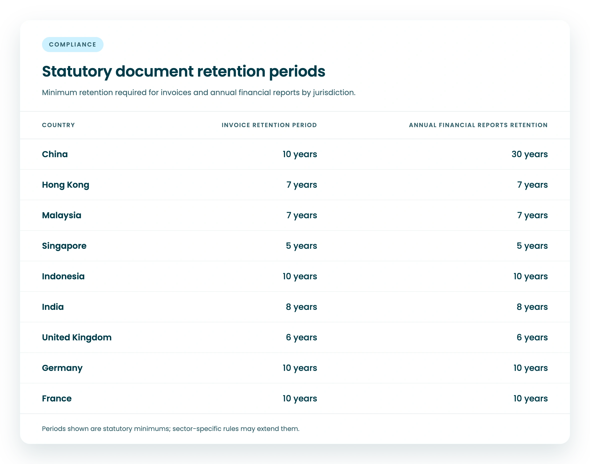Viewport: 590px width, 464px height.
Task: Click the COMPLIANCE badge
Action: coord(72,45)
